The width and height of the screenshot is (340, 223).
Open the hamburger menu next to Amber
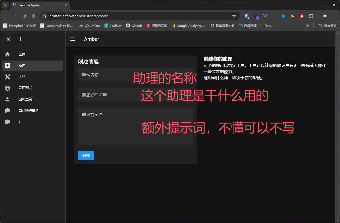tap(73, 39)
